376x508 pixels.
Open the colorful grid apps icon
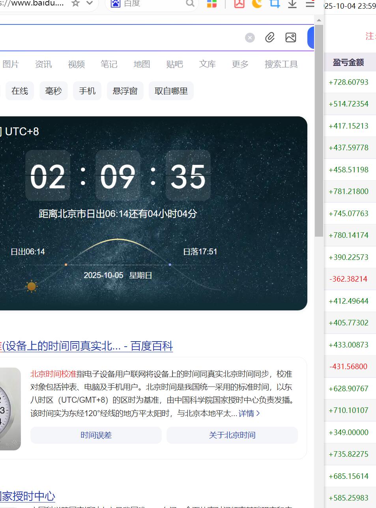point(212,4)
